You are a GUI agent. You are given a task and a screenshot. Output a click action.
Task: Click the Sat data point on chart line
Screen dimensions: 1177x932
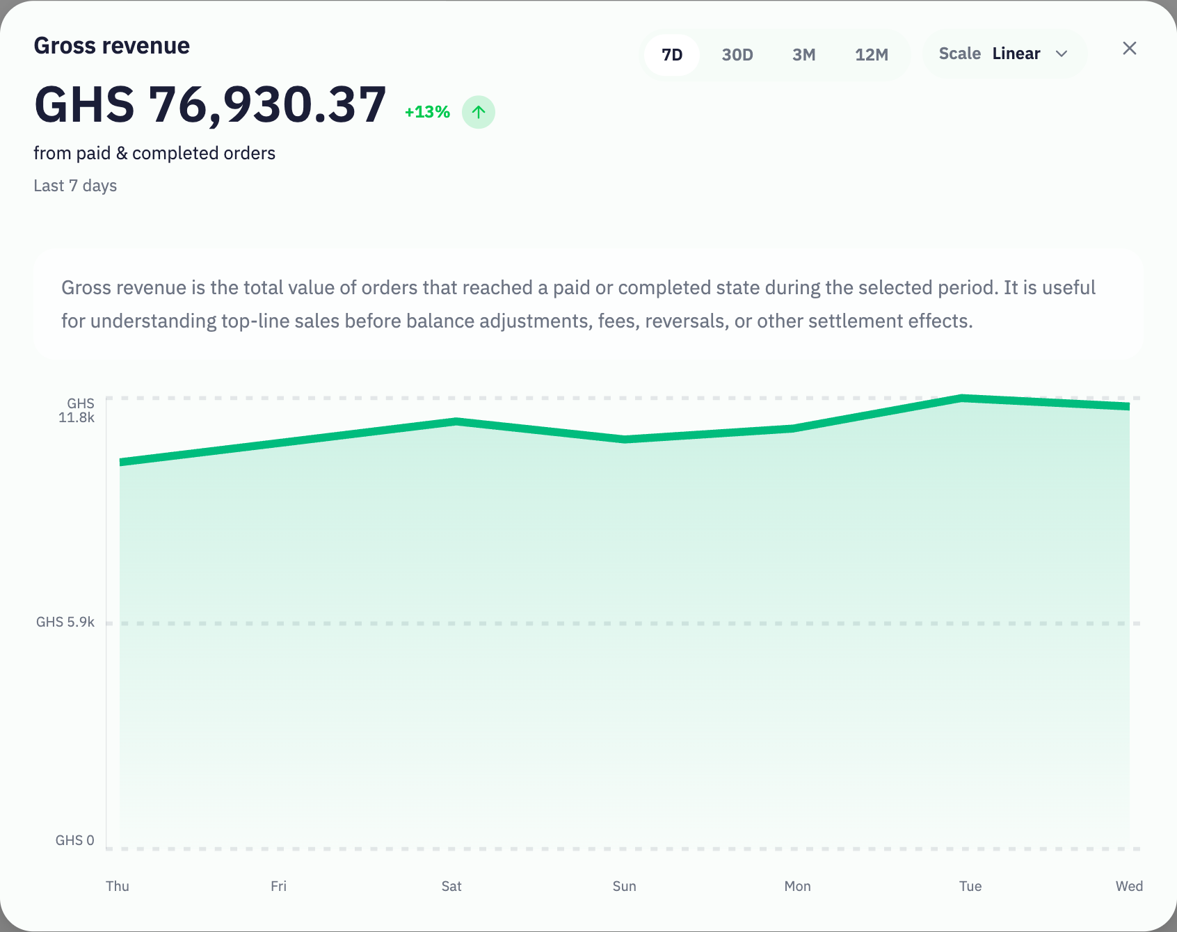tap(456, 421)
